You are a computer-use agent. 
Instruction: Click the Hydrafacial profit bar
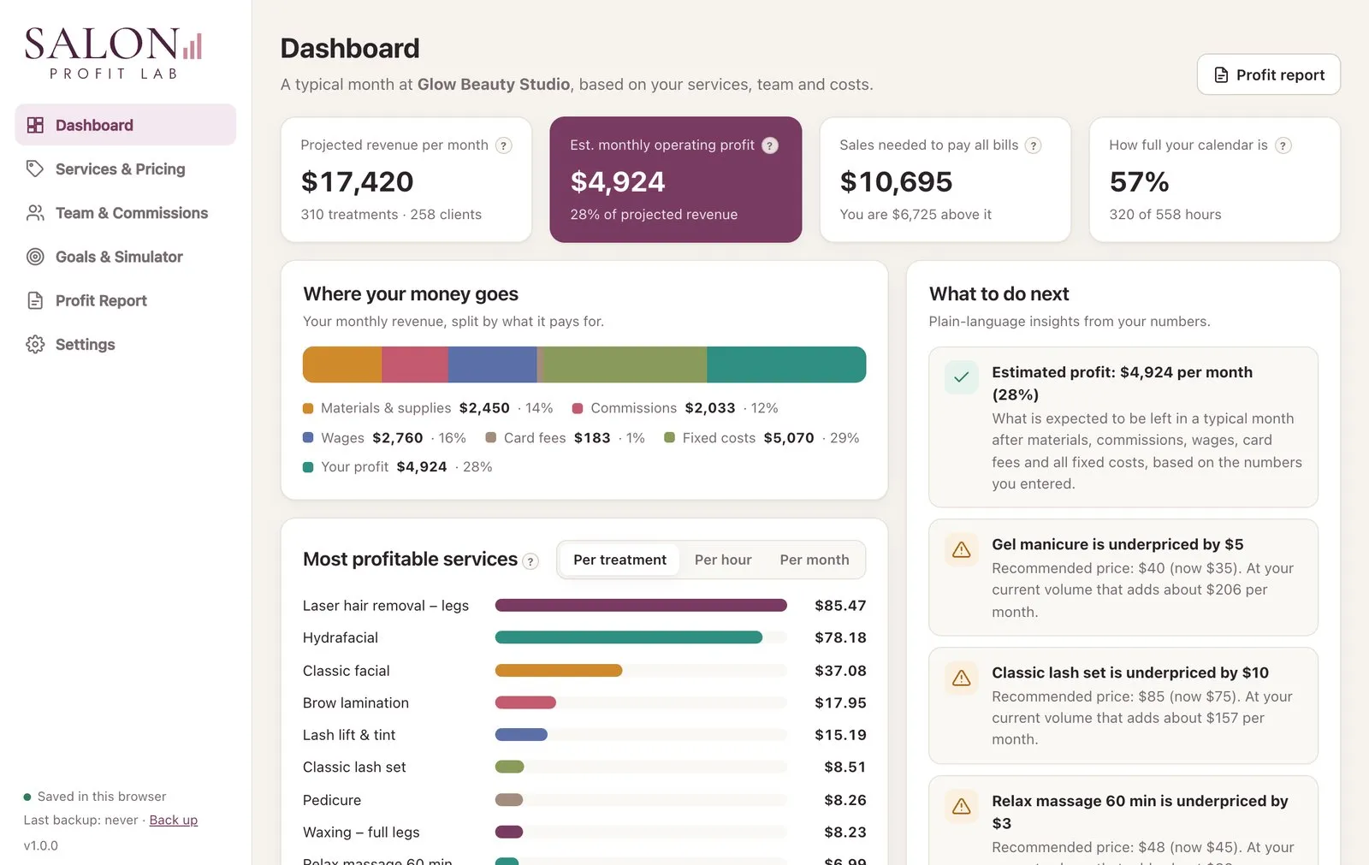[x=629, y=637]
